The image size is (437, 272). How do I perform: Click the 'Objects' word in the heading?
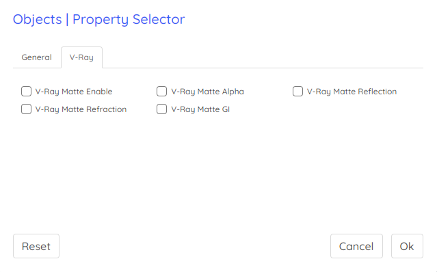click(38, 20)
